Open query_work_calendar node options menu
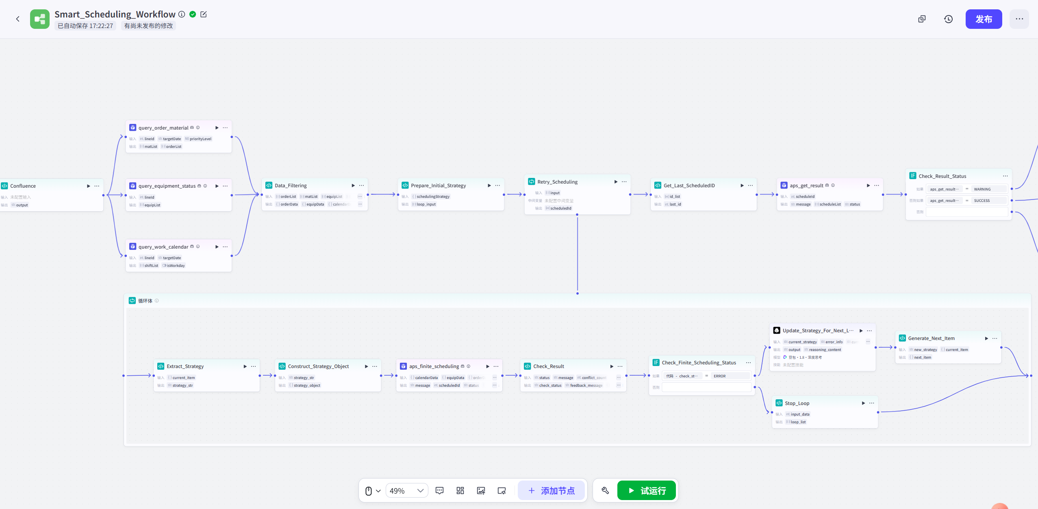 [x=225, y=247]
